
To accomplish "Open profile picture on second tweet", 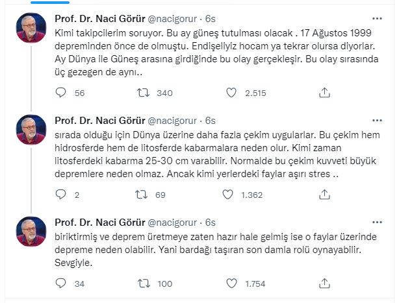I will (x=31, y=129).
